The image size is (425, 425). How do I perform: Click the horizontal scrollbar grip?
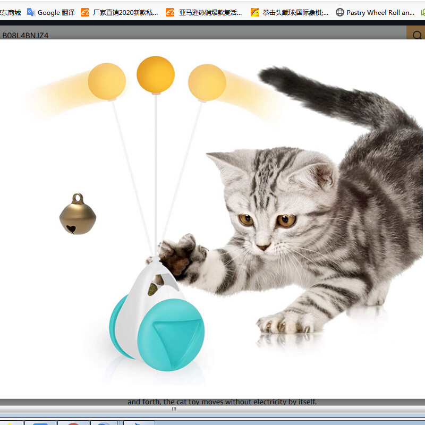174,409
